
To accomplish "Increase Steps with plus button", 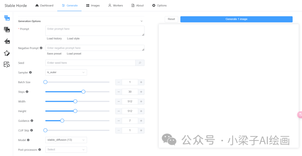I will coord(141,92).
